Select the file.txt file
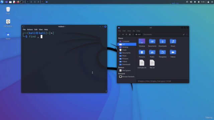 tap(152, 64)
